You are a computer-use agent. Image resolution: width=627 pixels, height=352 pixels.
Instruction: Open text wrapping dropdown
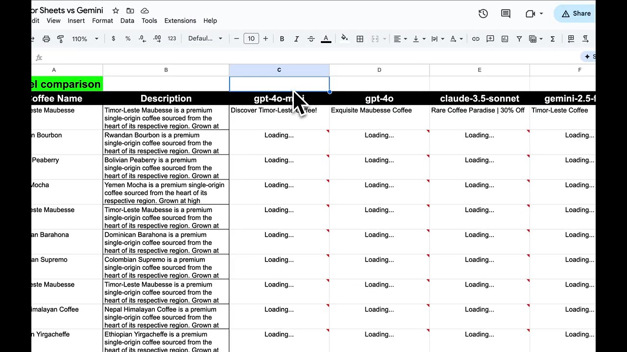pyautogui.click(x=437, y=39)
